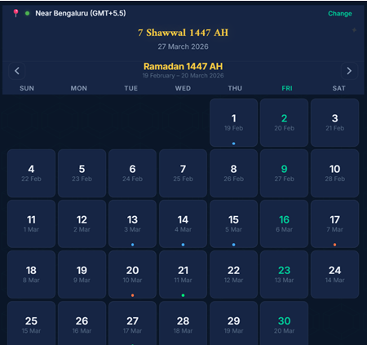Go to the next Hijri month
The image size is (367, 345).
click(349, 71)
